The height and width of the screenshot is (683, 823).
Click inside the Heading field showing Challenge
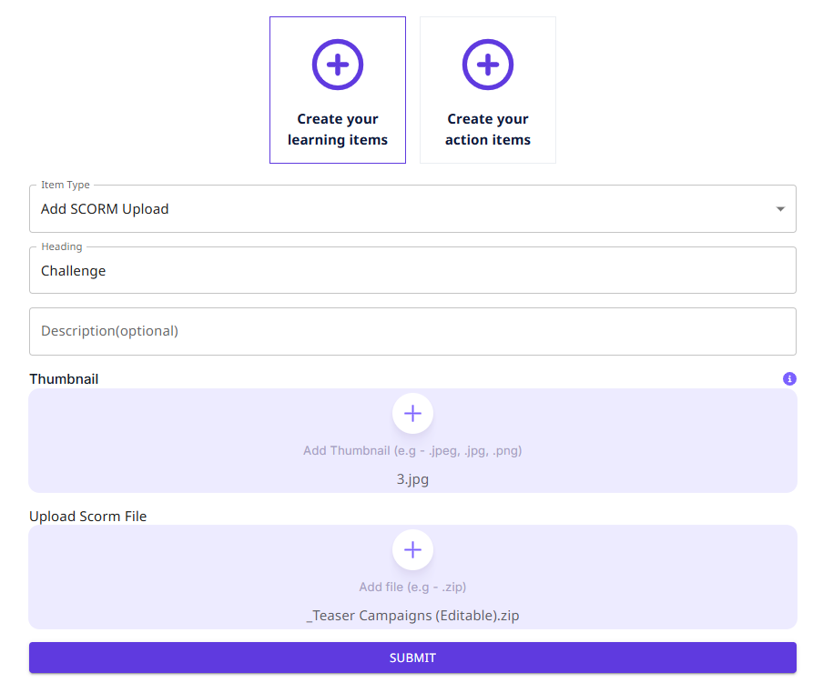[x=412, y=270]
